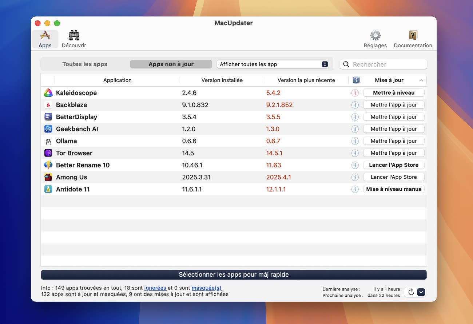The height and width of the screenshot is (324, 473).
Task: Open the Découvrir binoculars section
Action: click(74, 39)
